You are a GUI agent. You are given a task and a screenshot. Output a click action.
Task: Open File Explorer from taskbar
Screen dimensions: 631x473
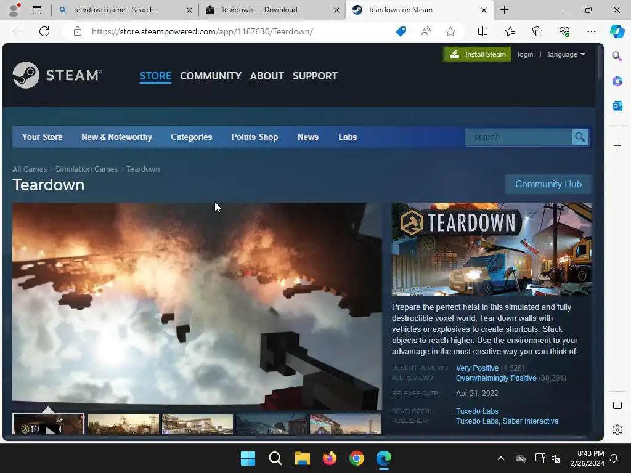pyautogui.click(x=302, y=458)
